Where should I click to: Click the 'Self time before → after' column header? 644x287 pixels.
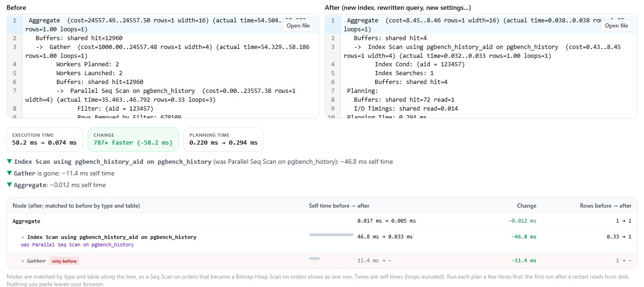pyautogui.click(x=339, y=206)
